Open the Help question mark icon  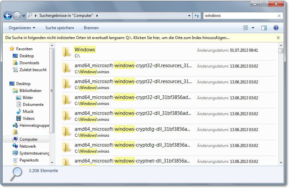[x=276, y=28]
